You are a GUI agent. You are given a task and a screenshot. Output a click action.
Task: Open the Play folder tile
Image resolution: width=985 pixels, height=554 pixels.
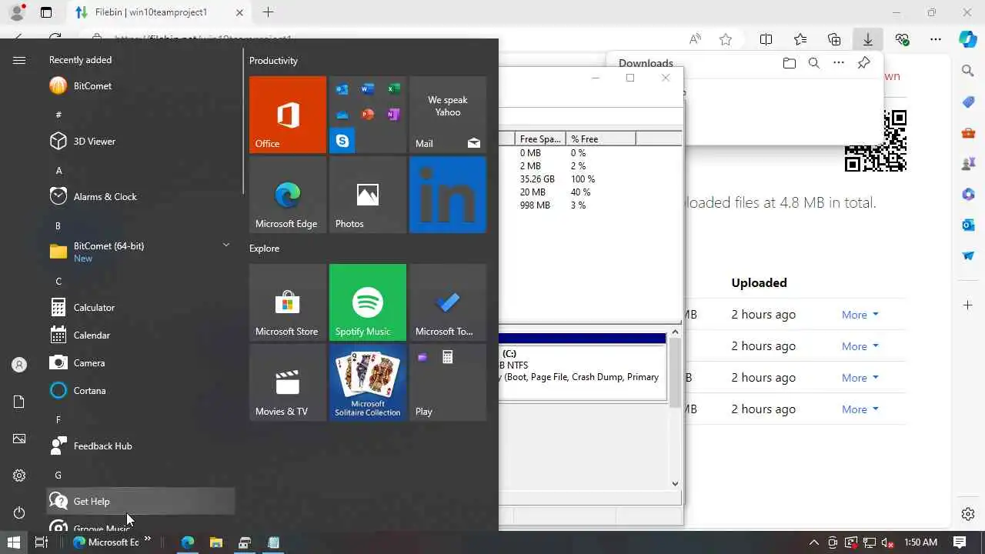pyautogui.click(x=448, y=382)
